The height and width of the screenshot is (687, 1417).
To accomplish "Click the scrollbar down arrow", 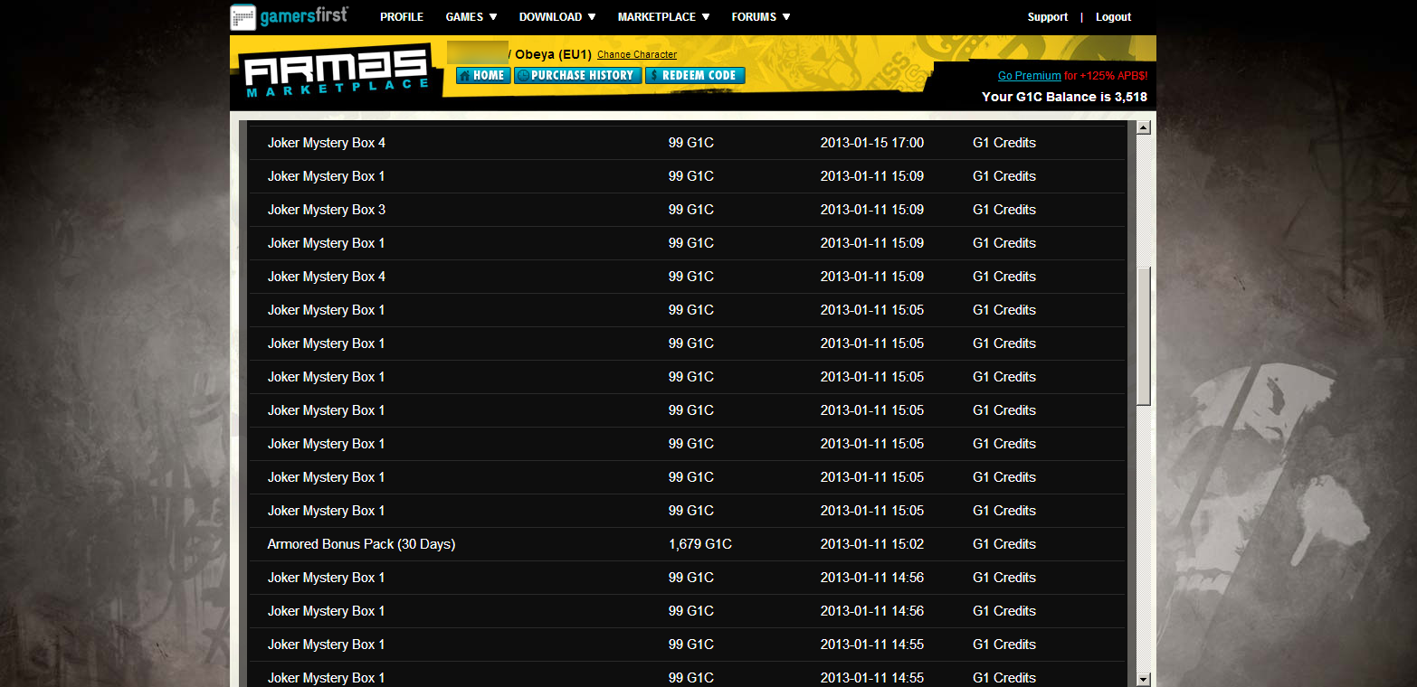I will [1143, 679].
